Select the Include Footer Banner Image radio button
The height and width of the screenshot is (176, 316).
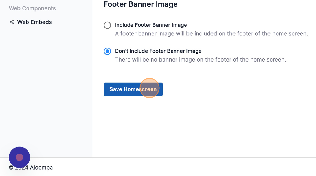point(107,25)
